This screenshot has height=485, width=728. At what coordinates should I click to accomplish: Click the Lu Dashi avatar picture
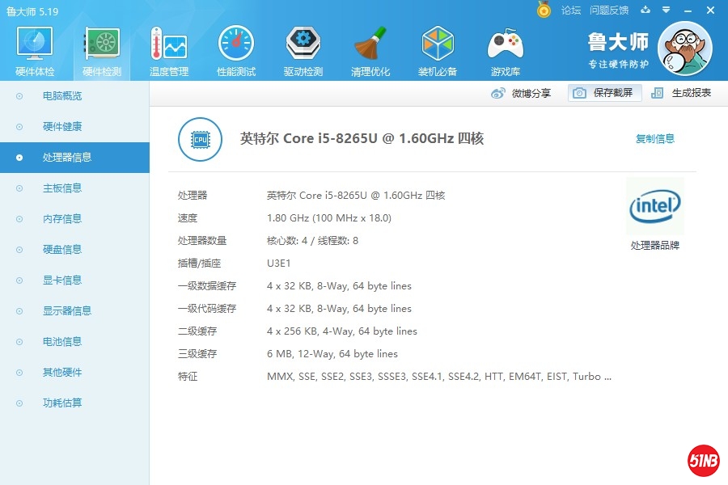684,48
